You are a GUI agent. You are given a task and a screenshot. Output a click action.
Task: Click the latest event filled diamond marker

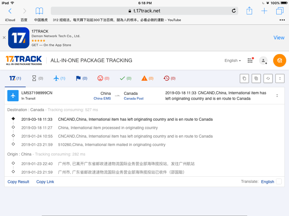[13, 119]
